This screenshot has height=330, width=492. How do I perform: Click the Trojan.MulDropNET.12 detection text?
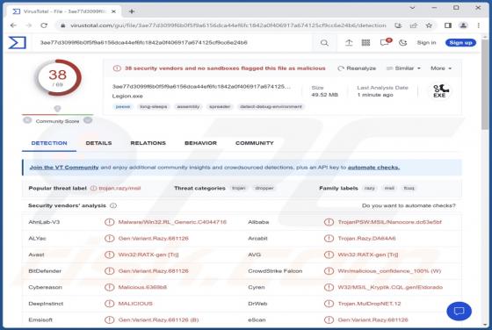tap(369, 304)
